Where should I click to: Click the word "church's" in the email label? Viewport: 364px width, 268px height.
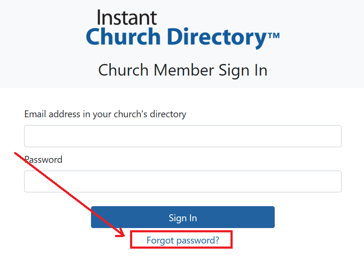[x=130, y=114]
